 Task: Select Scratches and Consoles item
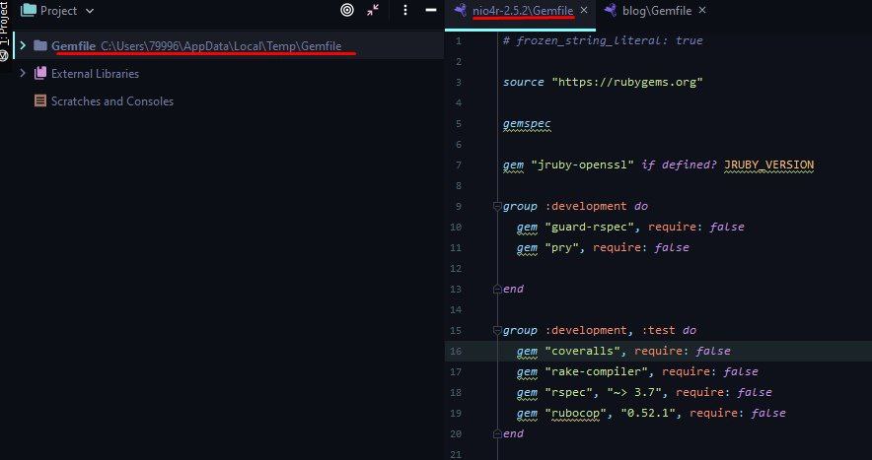pyautogui.click(x=112, y=101)
